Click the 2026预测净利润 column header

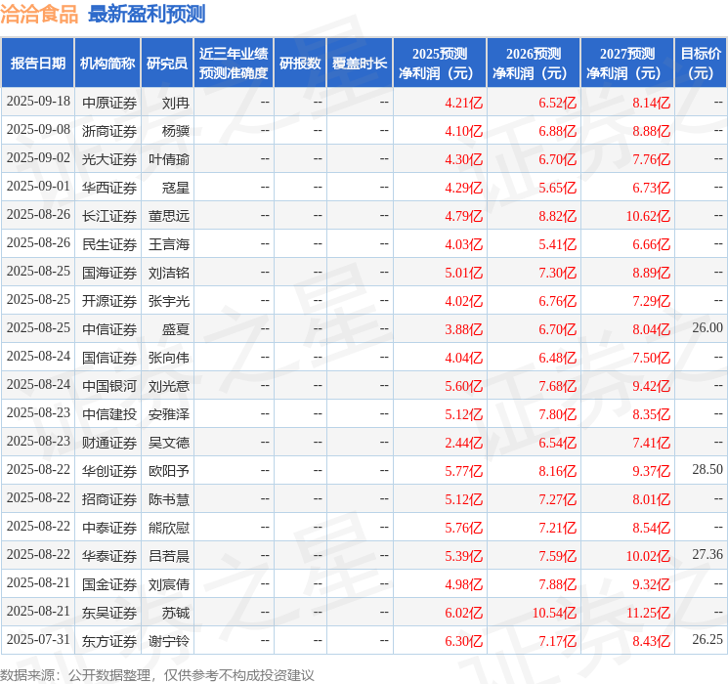click(534, 63)
